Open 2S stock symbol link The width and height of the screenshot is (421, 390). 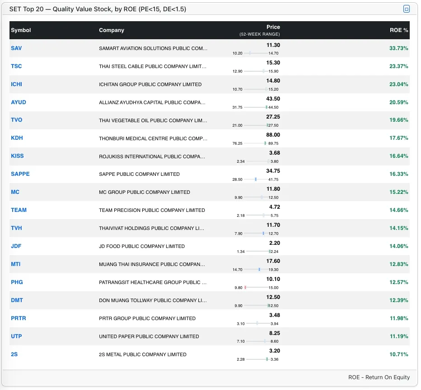(14, 354)
